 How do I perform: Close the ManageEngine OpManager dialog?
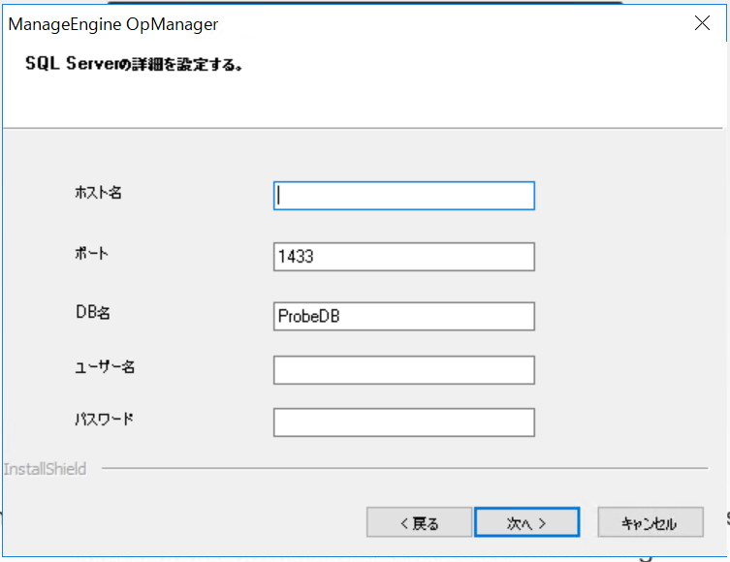point(702,22)
